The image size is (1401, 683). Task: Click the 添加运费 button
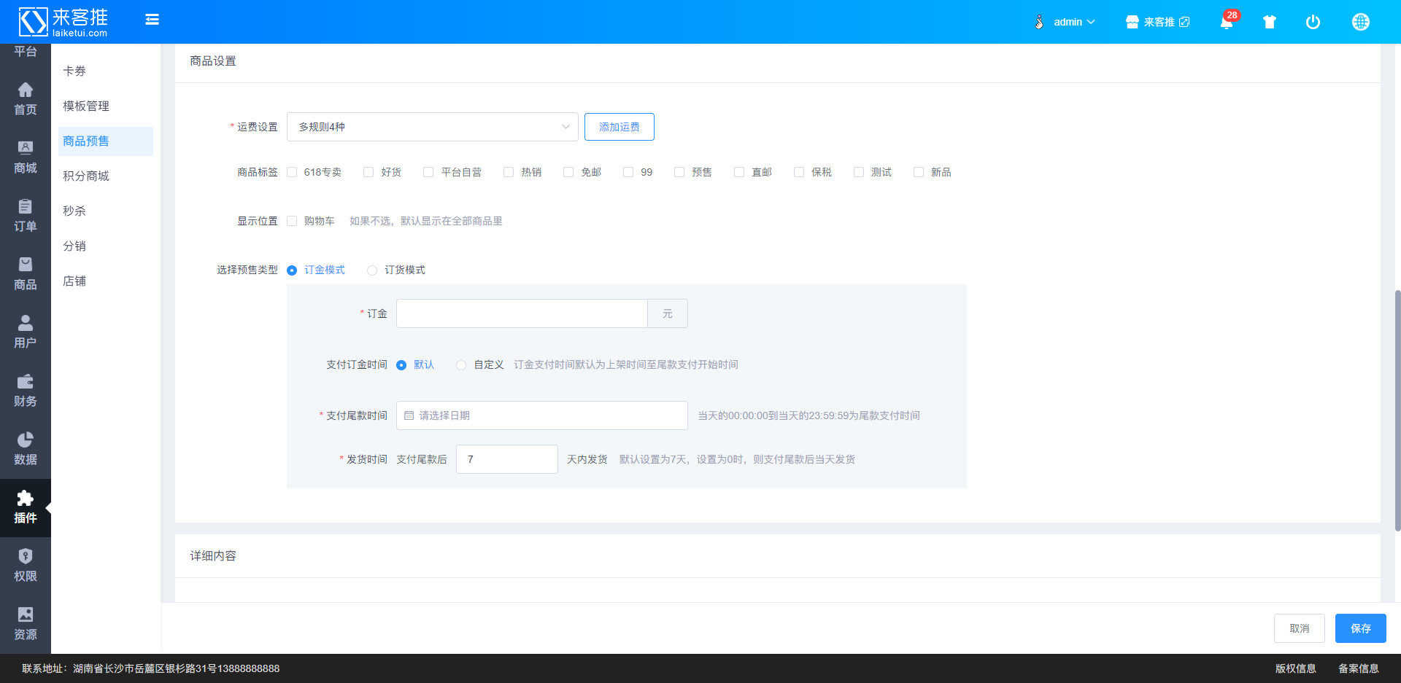coord(620,127)
